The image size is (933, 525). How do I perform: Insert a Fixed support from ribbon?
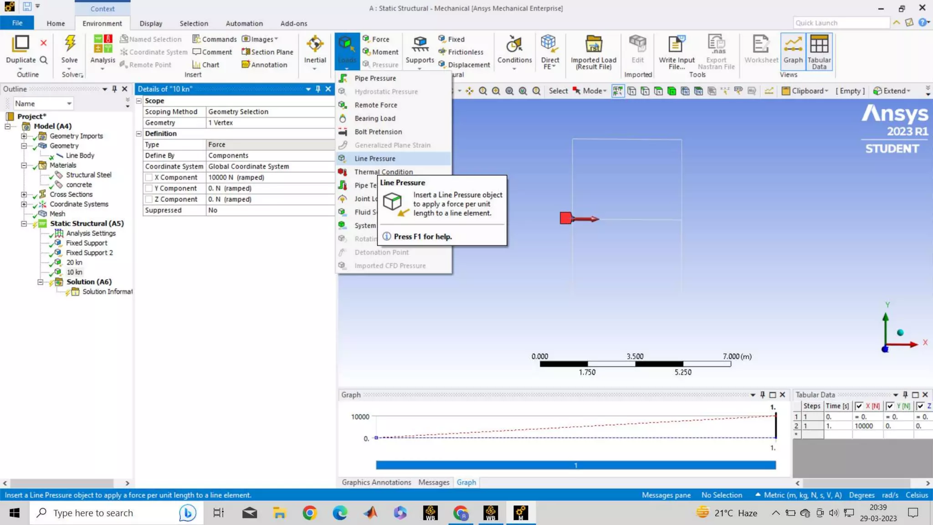[x=451, y=39]
